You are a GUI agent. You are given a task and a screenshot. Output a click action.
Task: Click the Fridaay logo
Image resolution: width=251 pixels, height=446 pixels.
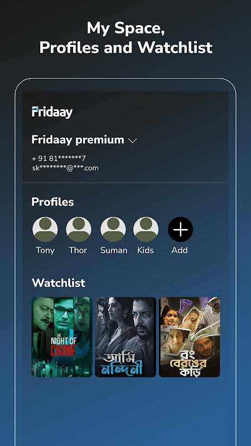52,112
